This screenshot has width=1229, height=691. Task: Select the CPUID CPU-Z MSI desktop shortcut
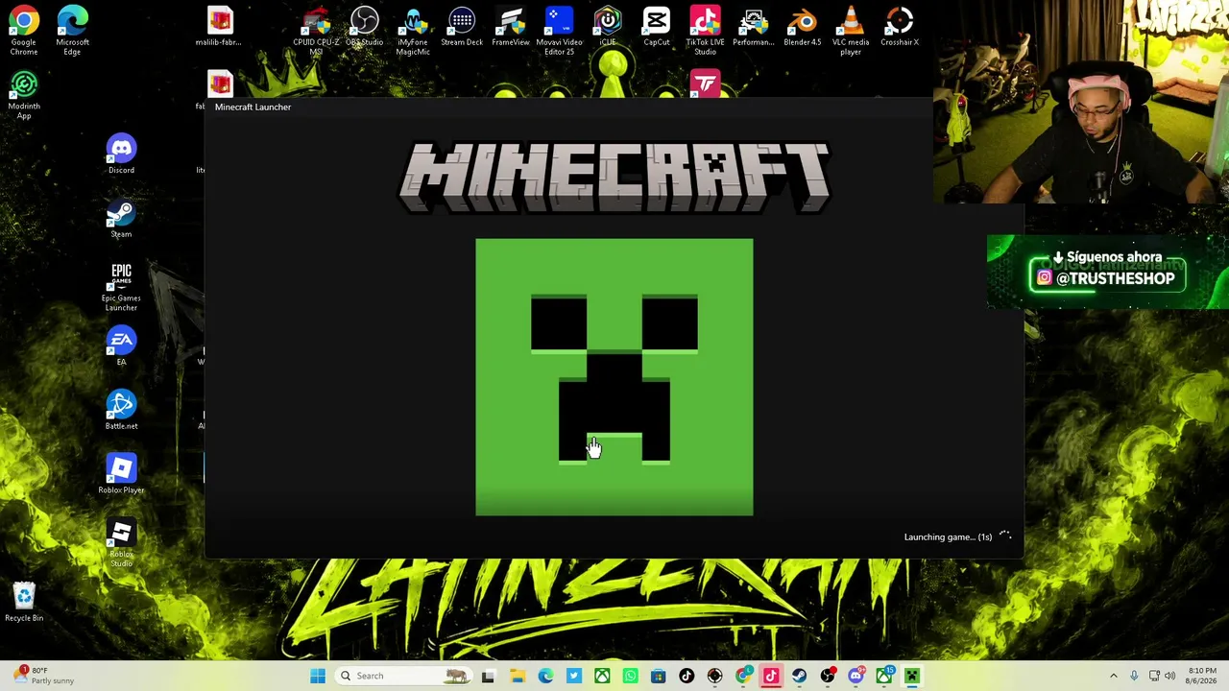pos(316,31)
